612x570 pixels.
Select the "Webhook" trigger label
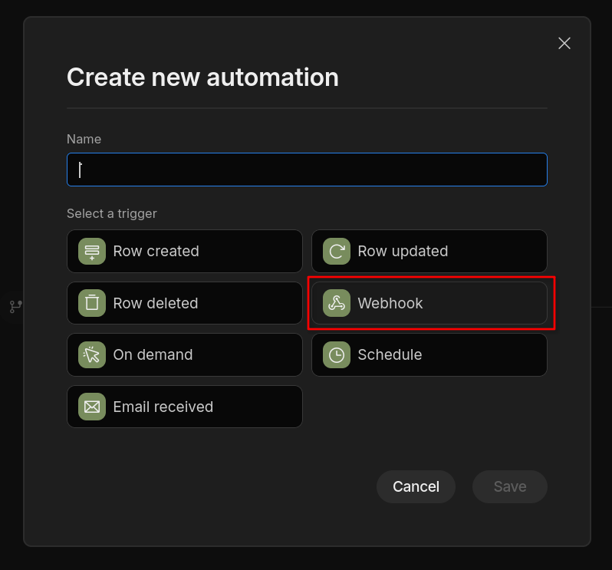tap(390, 303)
